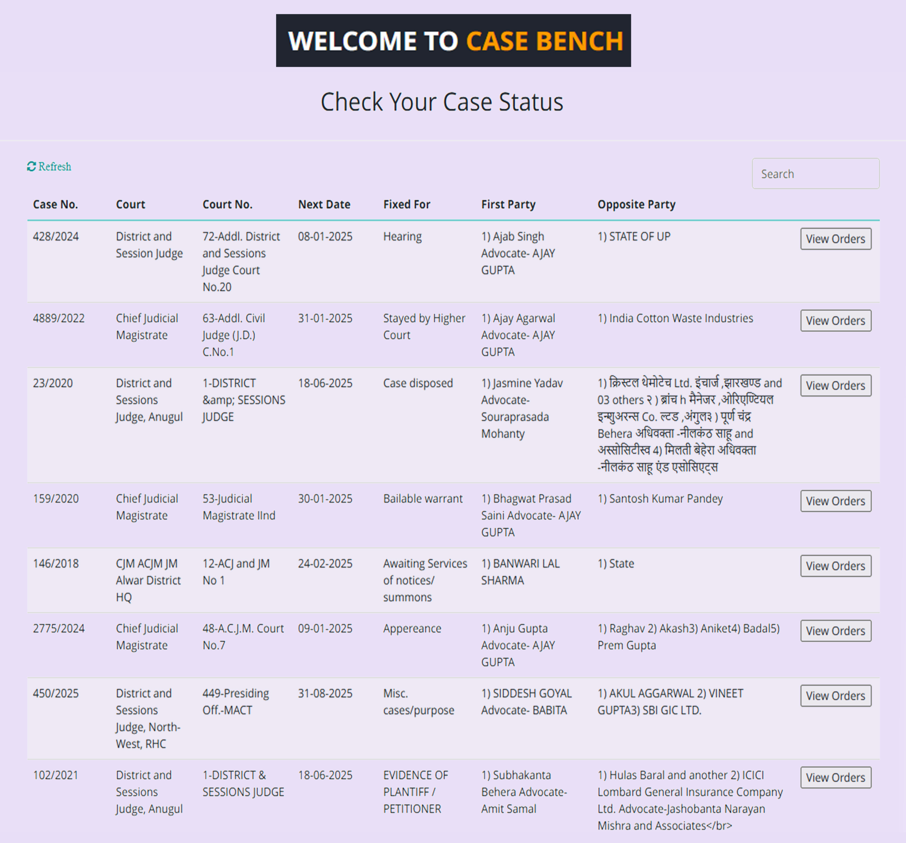Screen dimensions: 906x843
Task: Click the Check Your Case Status heading
Action: [x=442, y=102]
